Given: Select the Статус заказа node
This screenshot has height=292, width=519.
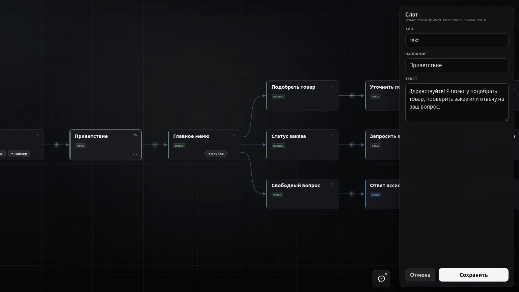Looking at the screenshot, I should coord(302,145).
